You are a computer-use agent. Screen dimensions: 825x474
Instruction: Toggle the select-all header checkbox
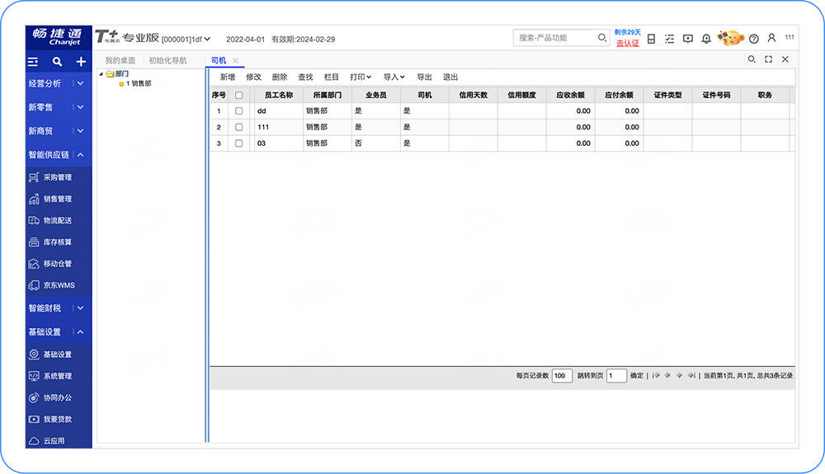click(239, 96)
